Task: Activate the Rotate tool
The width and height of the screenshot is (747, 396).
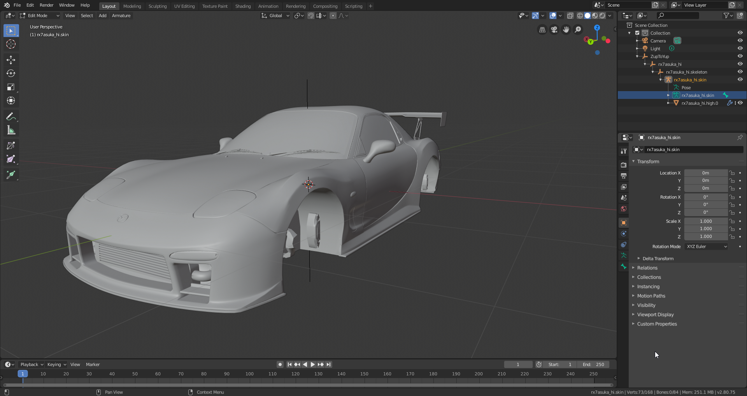Action: [x=11, y=73]
